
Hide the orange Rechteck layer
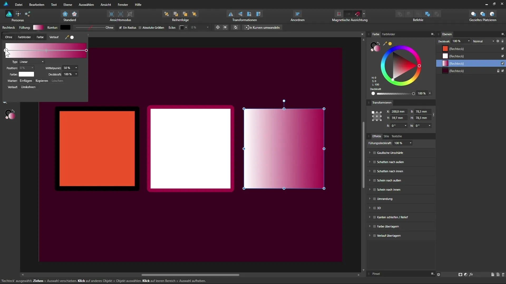[x=503, y=49]
